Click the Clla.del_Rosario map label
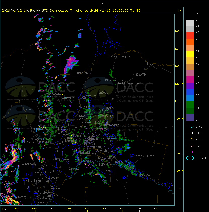The image size is (209, 212). [118, 57]
